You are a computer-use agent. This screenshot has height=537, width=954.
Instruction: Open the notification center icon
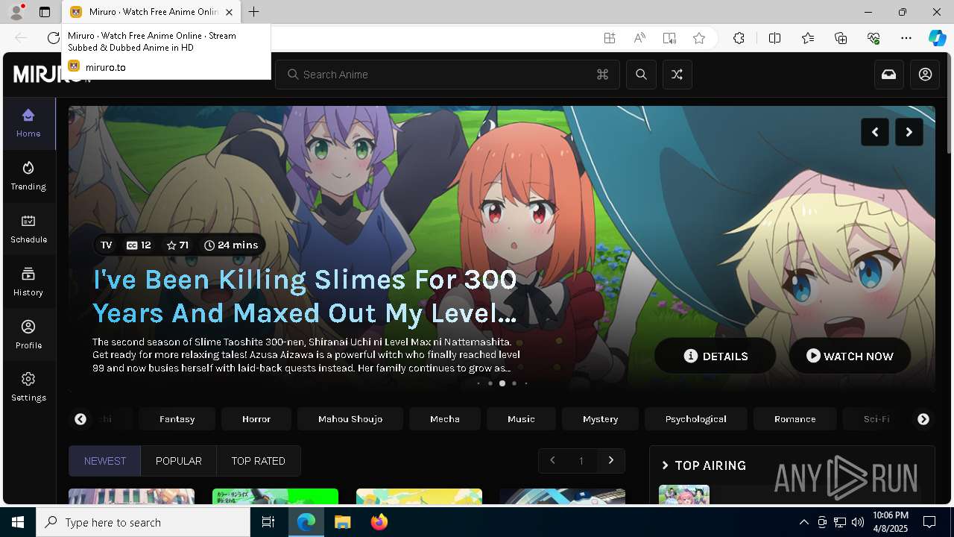(x=929, y=522)
